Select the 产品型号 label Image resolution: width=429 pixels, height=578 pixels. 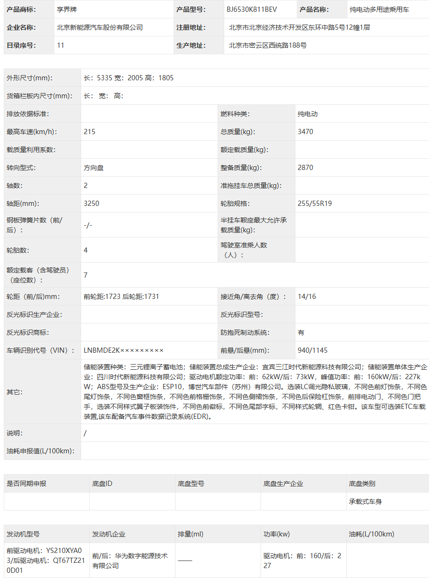(x=191, y=9)
